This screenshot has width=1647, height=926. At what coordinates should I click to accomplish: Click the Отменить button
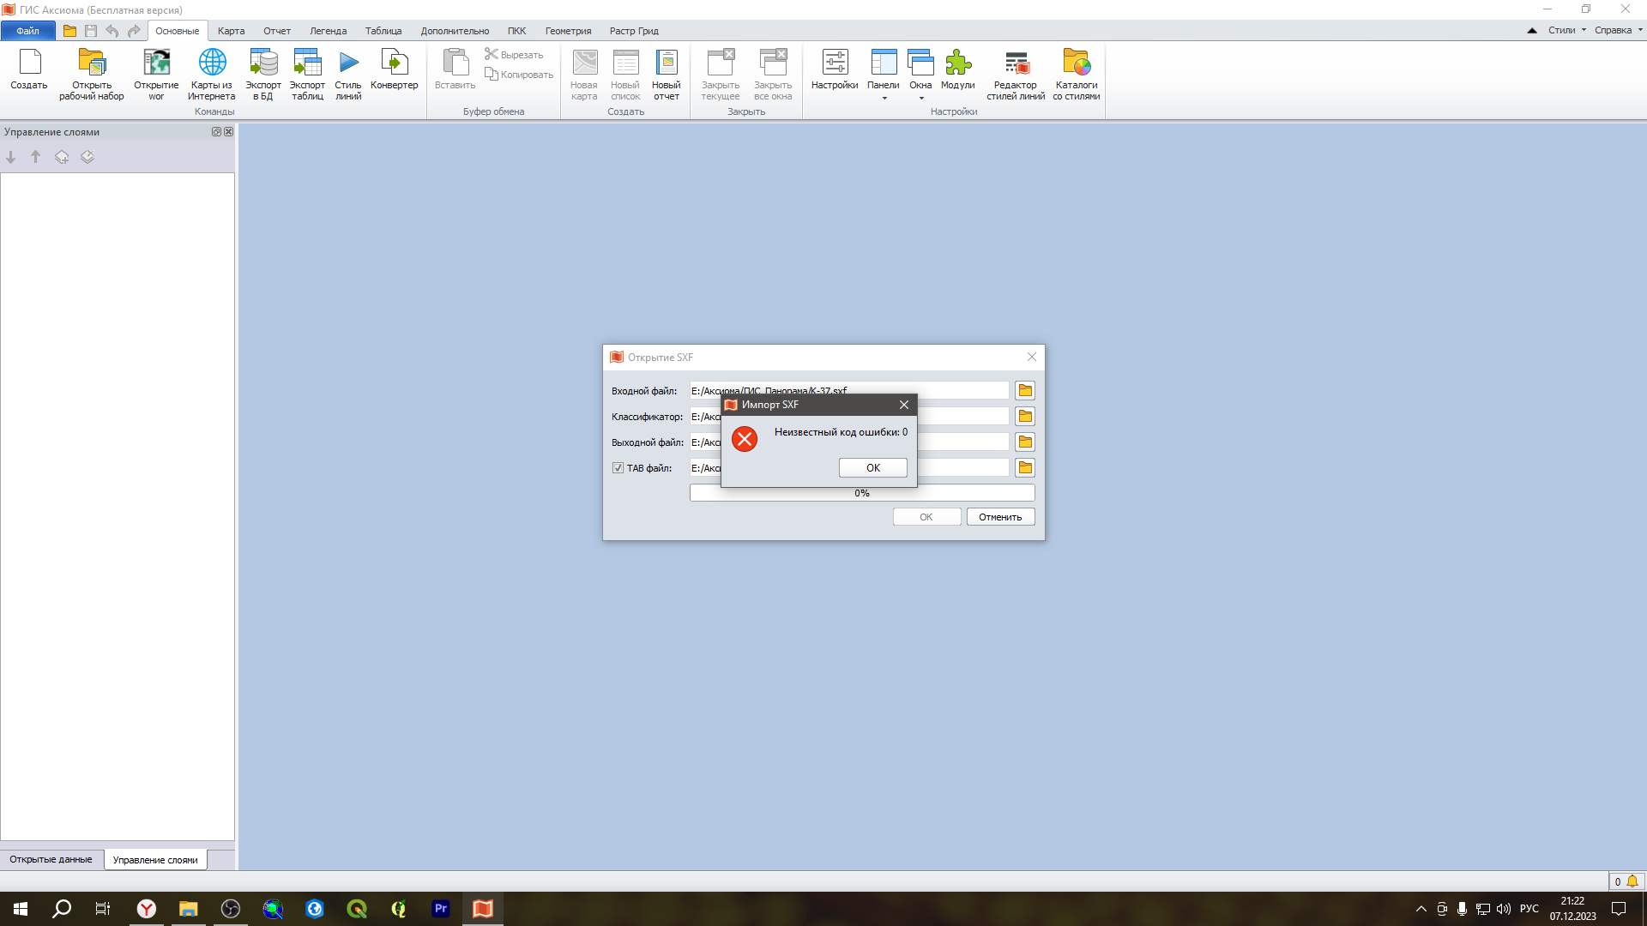coord(1000,517)
